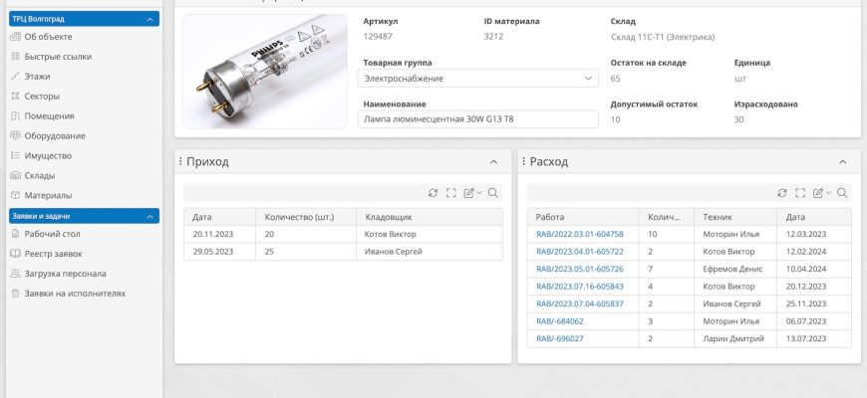This screenshot has width=867, height=398.
Task: Open Оборудование in sidebar
Action: pos(55,135)
